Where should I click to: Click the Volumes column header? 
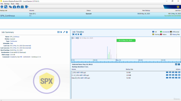point(32,11)
